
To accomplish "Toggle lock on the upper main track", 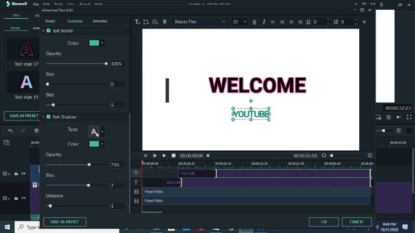I will coord(16,173).
